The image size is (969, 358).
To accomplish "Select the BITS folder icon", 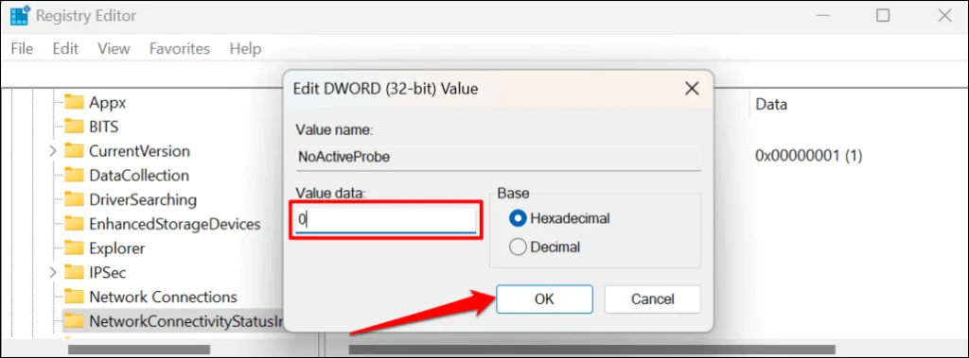I will (74, 127).
